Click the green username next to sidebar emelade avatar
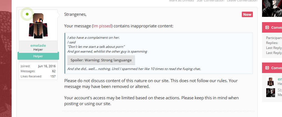The width and height of the screenshot is (282, 117). (x=280, y=79)
